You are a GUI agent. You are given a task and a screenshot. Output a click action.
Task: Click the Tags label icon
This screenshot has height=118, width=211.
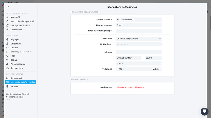point(7,56)
